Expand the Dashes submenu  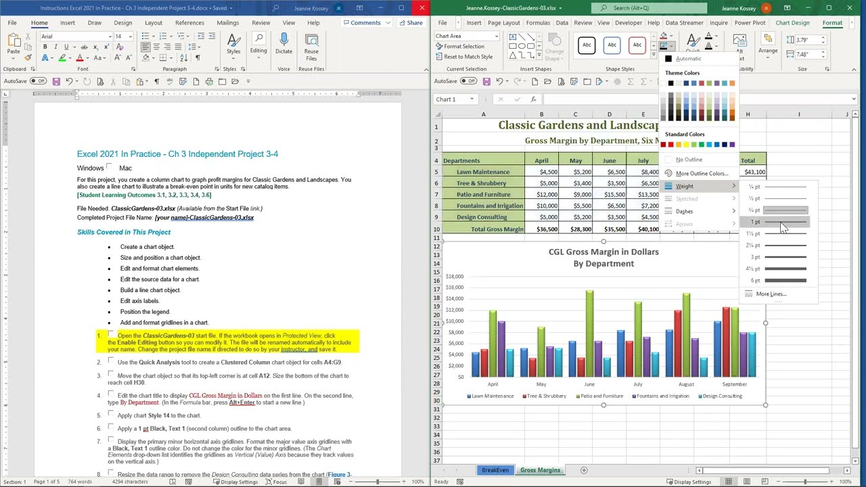pyautogui.click(x=700, y=211)
